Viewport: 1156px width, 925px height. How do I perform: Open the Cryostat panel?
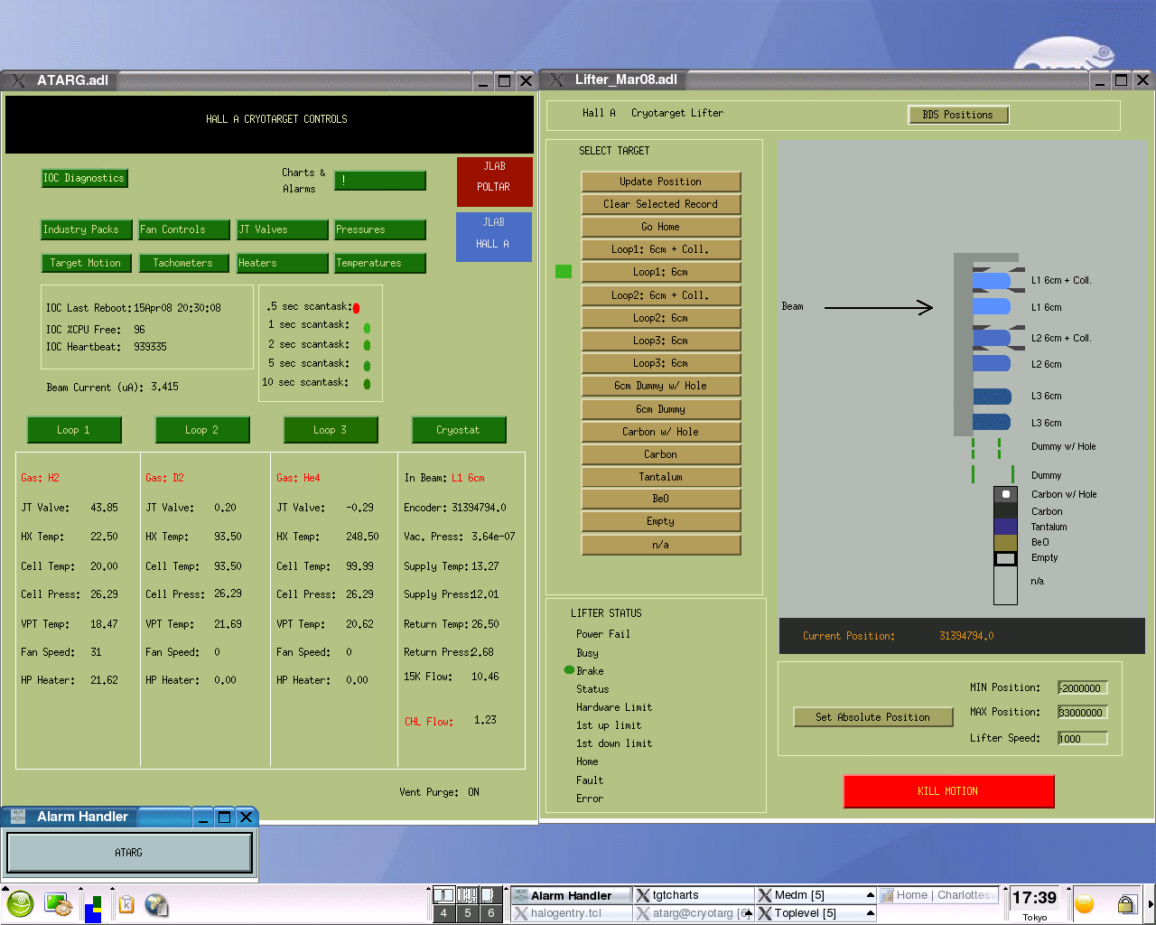459,430
